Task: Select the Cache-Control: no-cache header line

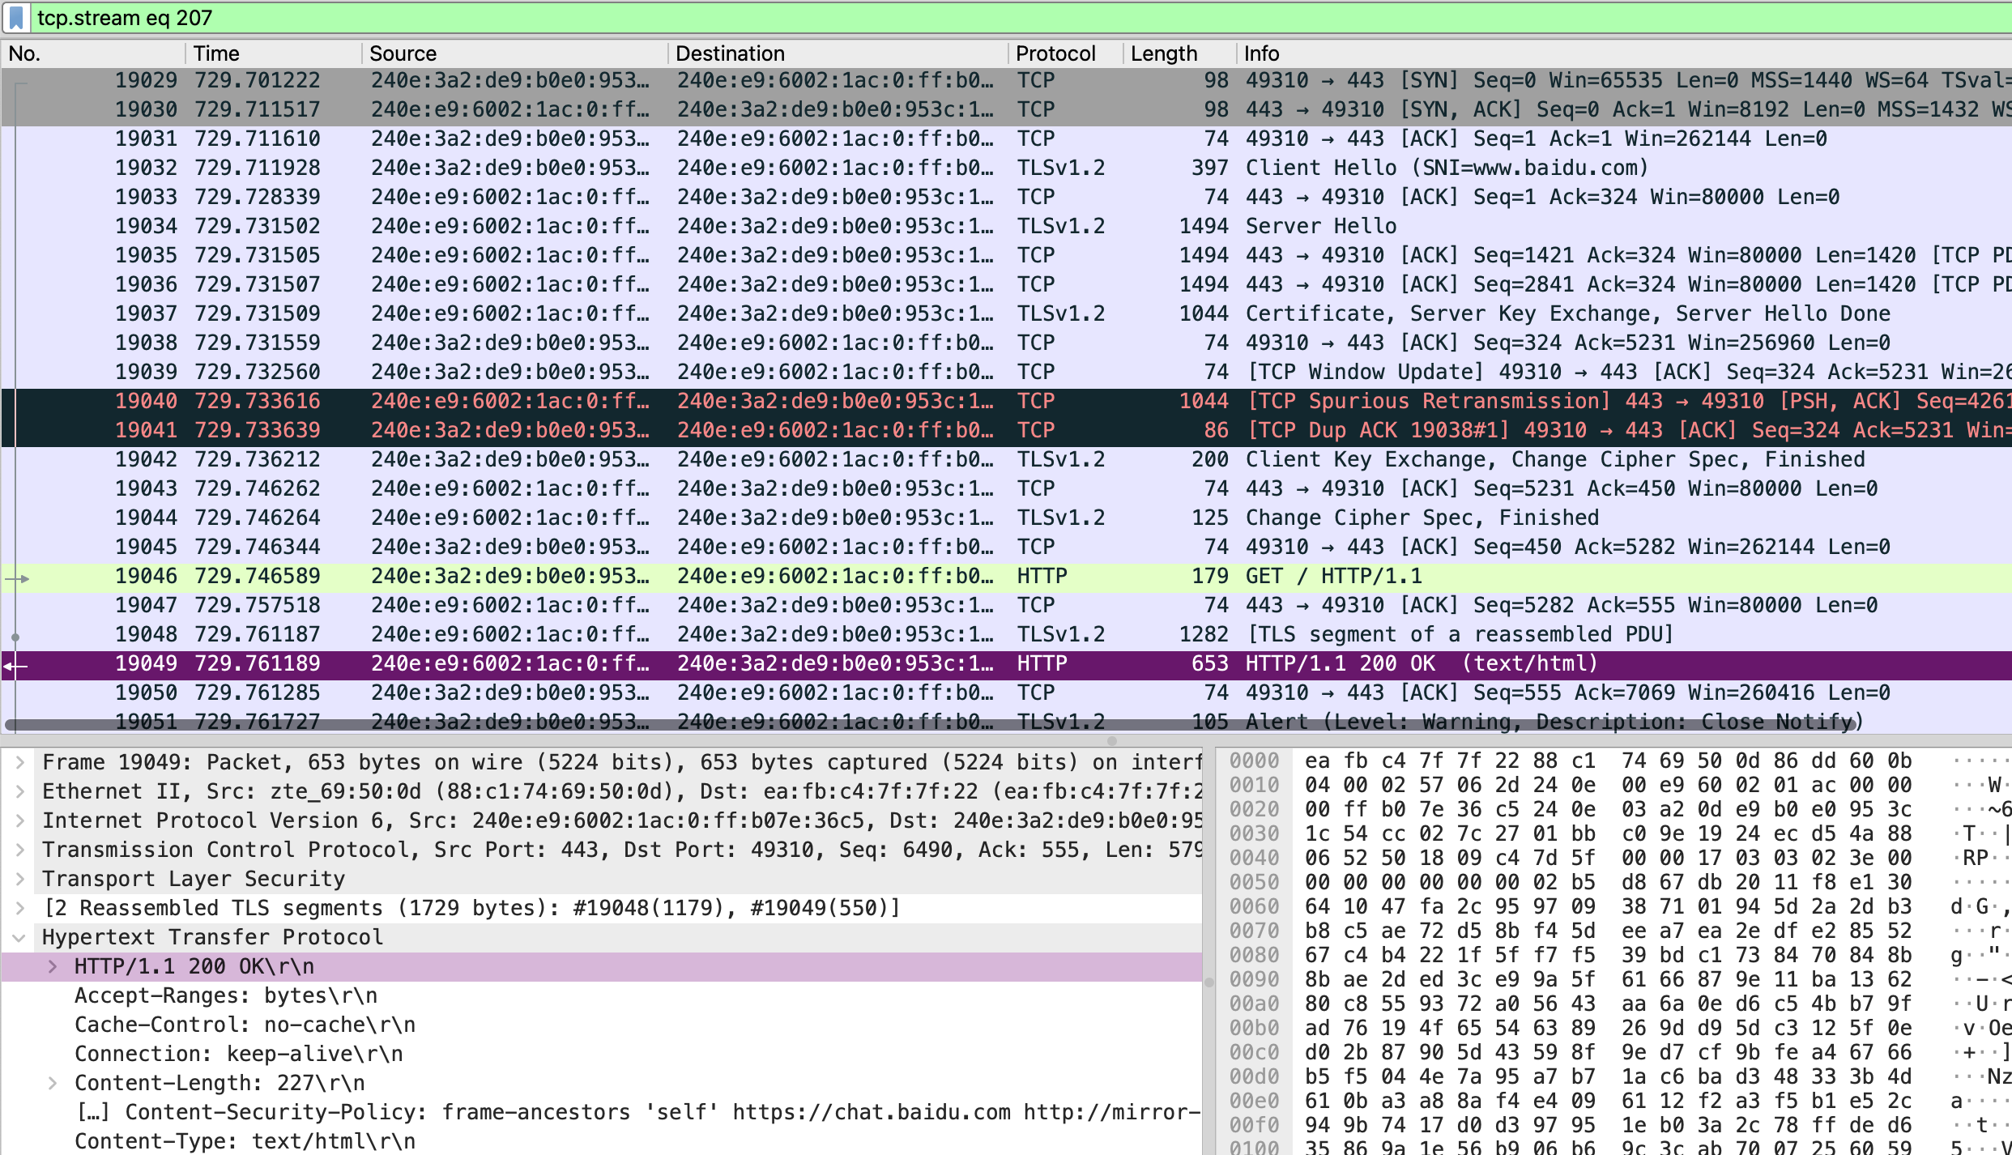Action: (x=245, y=1025)
